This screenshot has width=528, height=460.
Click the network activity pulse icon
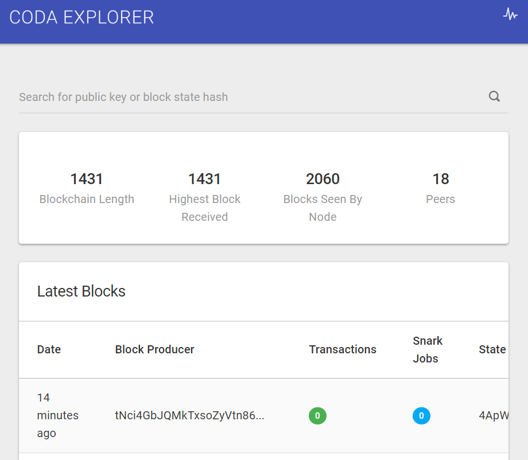coord(510,15)
